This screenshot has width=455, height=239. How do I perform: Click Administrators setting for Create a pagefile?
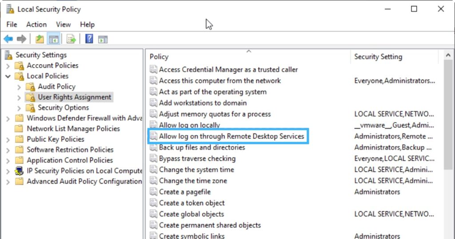coord(377,192)
